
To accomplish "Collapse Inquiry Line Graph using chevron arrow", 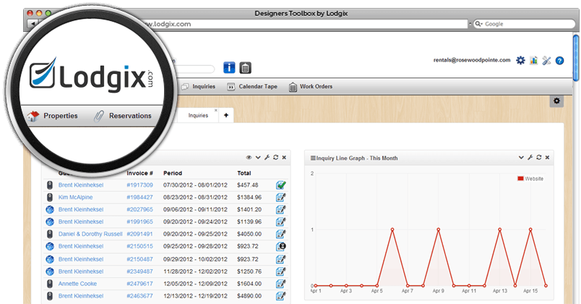I will point(521,157).
